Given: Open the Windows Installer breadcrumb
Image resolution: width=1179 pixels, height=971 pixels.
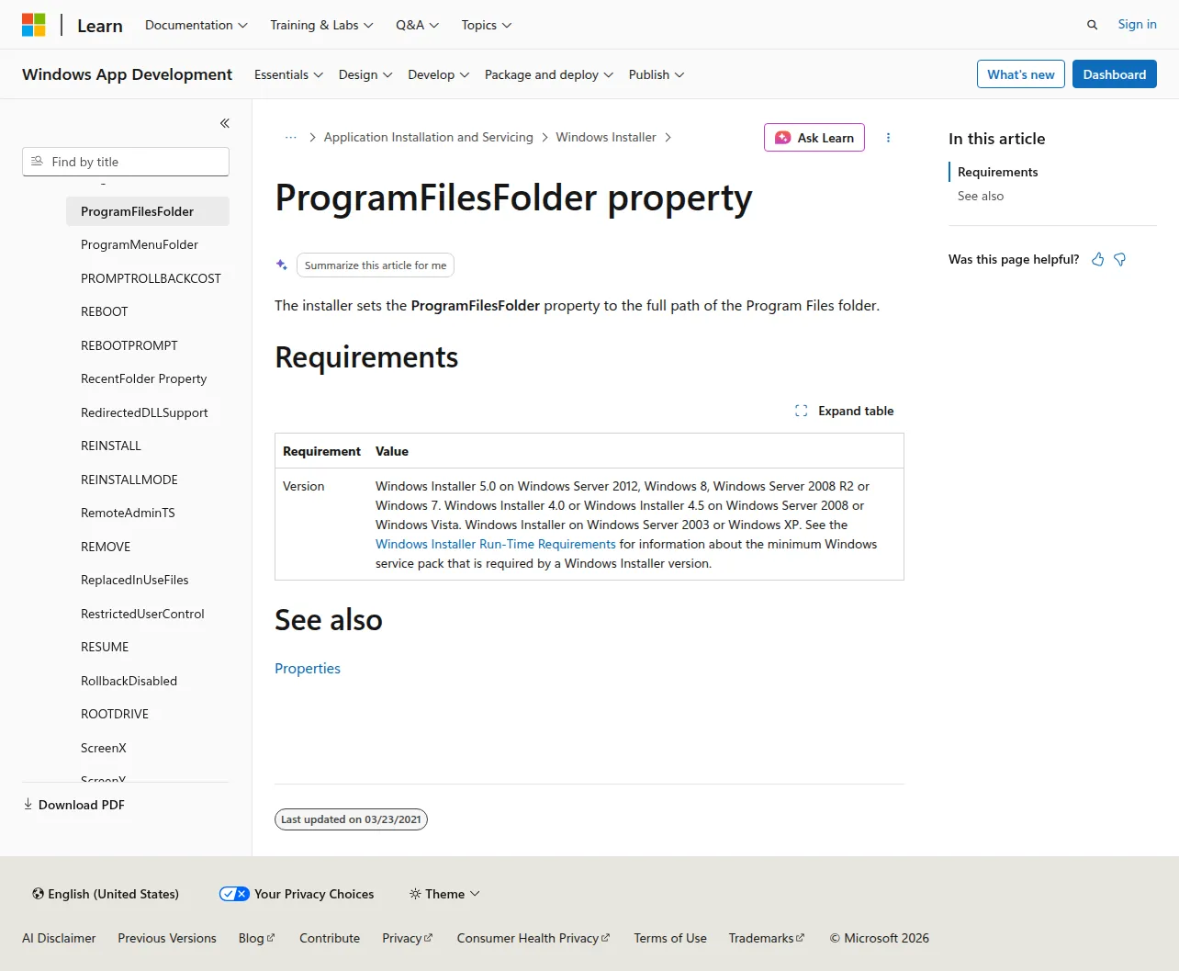Looking at the screenshot, I should pyautogui.click(x=606, y=137).
